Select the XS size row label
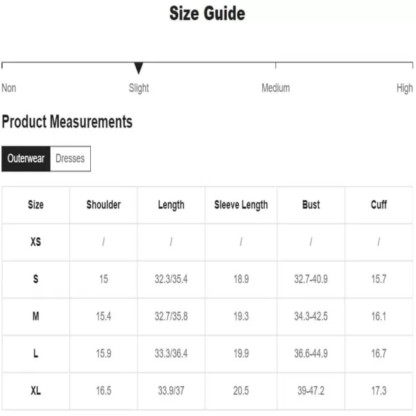The height and width of the screenshot is (416, 416). [36, 242]
